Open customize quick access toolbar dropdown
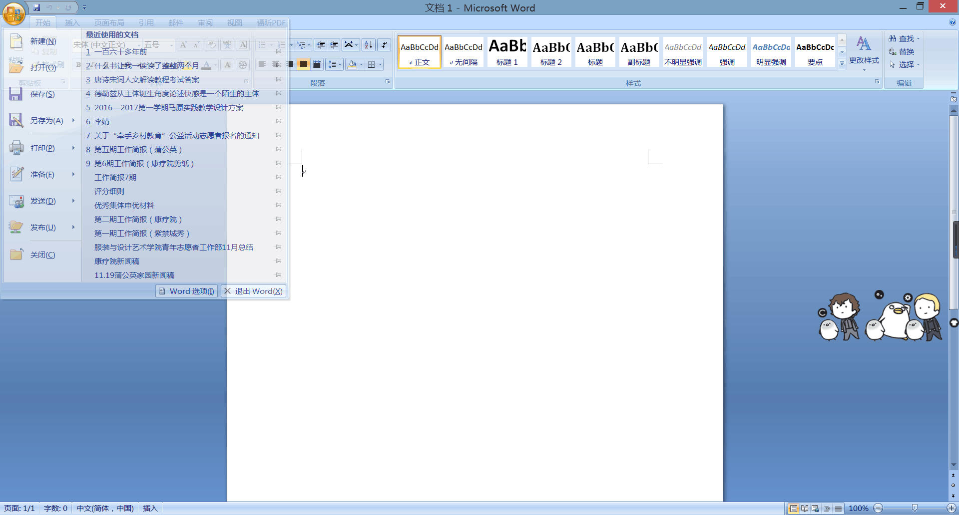 click(84, 7)
